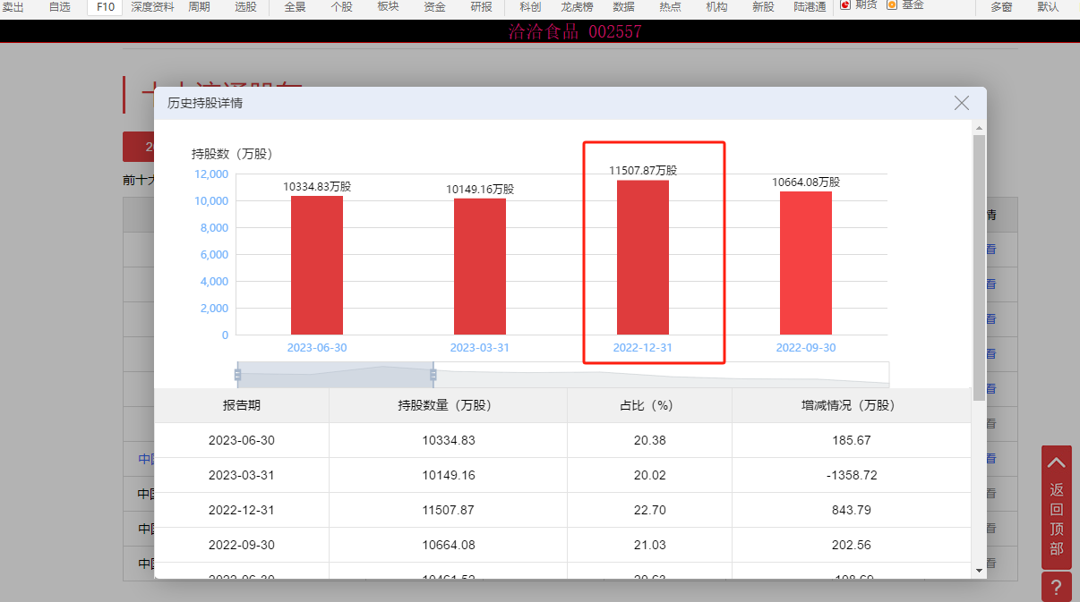Open the 周期 menu item
The image size is (1080, 602).
coord(200,6)
